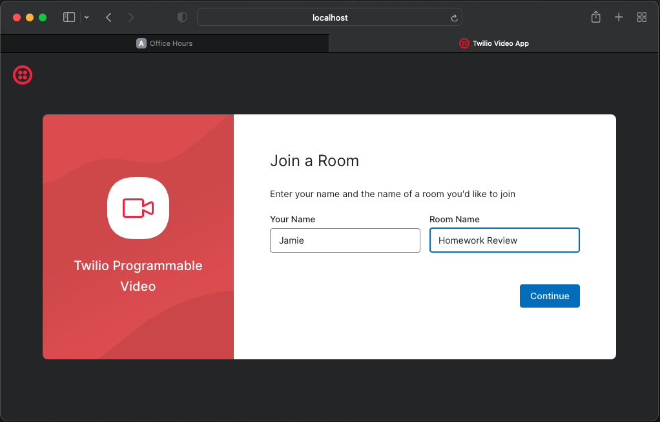Open the privacy report shield icon

pos(182,17)
